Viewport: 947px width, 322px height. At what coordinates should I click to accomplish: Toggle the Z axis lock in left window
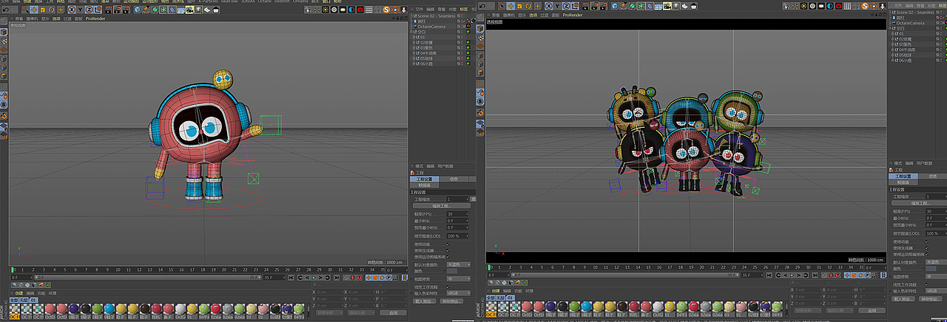coord(89,10)
